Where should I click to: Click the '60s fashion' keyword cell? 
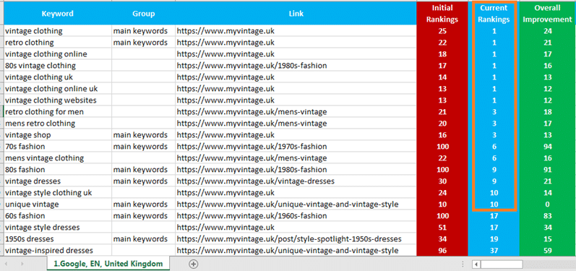coord(58,215)
